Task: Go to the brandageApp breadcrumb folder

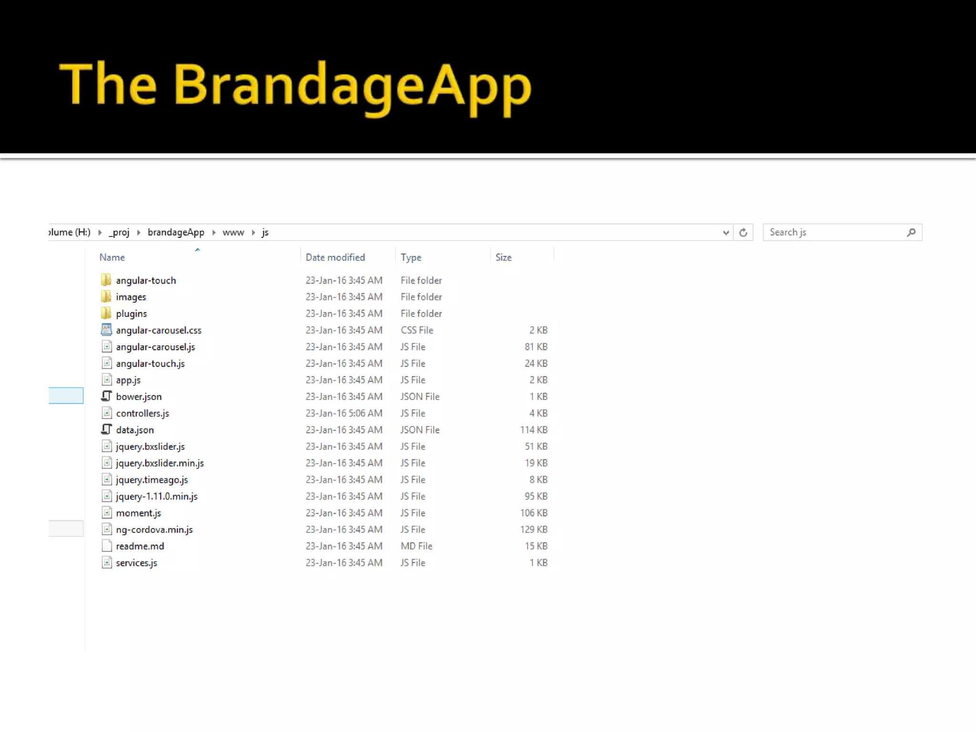Action: point(176,233)
